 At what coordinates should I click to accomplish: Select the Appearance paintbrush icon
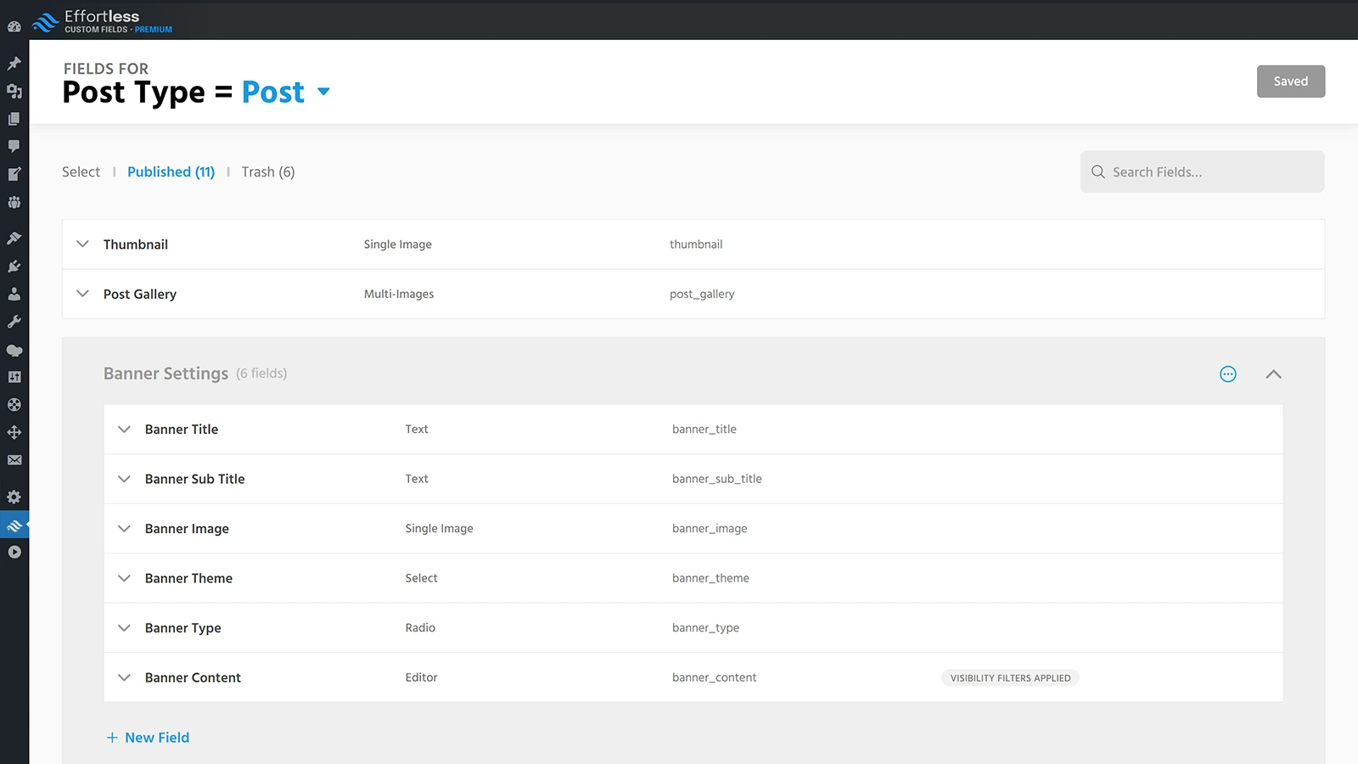[x=14, y=238]
